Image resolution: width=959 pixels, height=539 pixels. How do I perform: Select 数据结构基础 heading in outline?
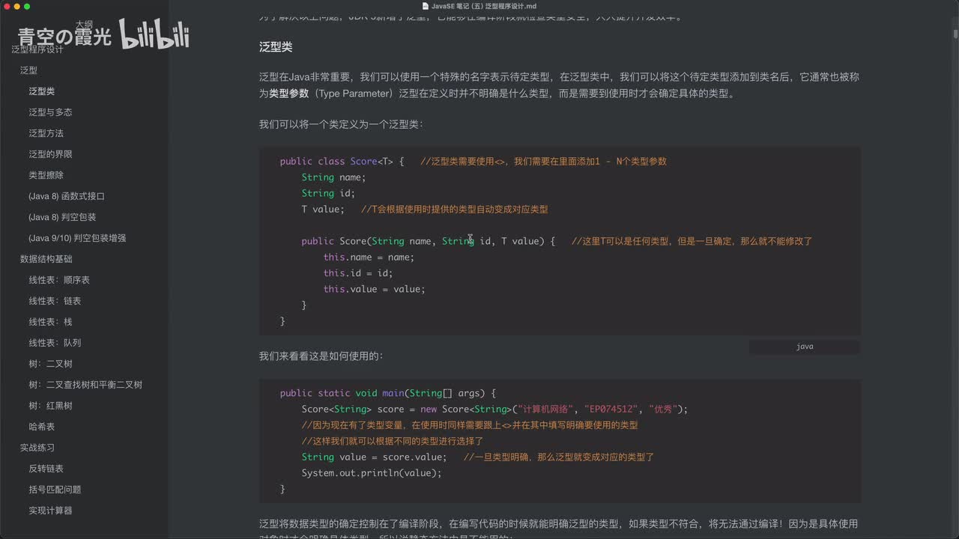point(46,259)
